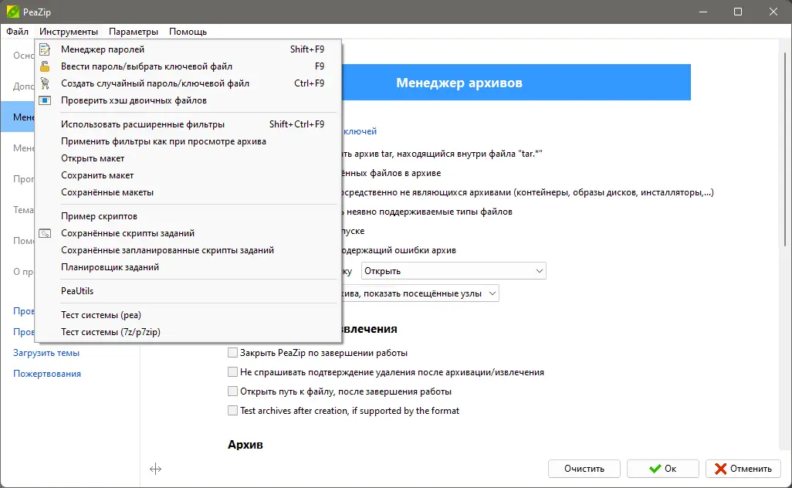Open the Загрузить темы link

point(46,353)
